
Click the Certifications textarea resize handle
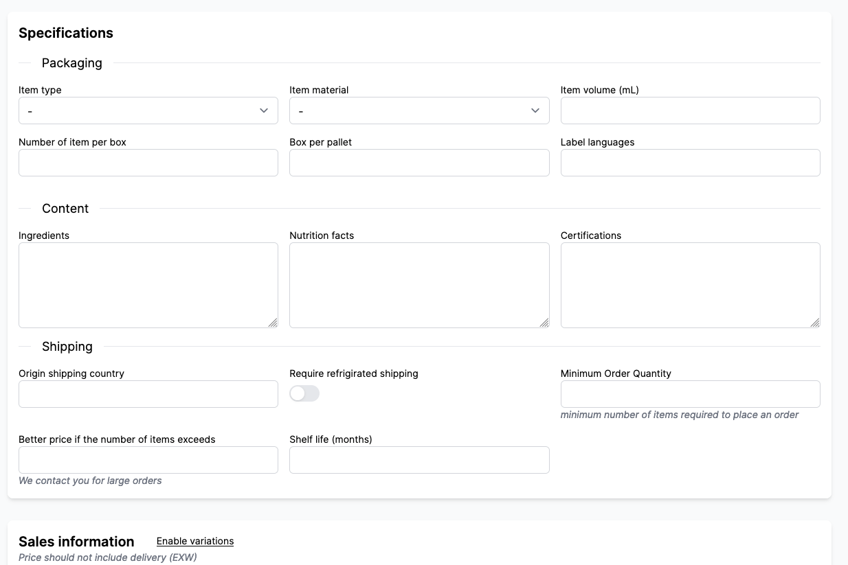tap(815, 323)
